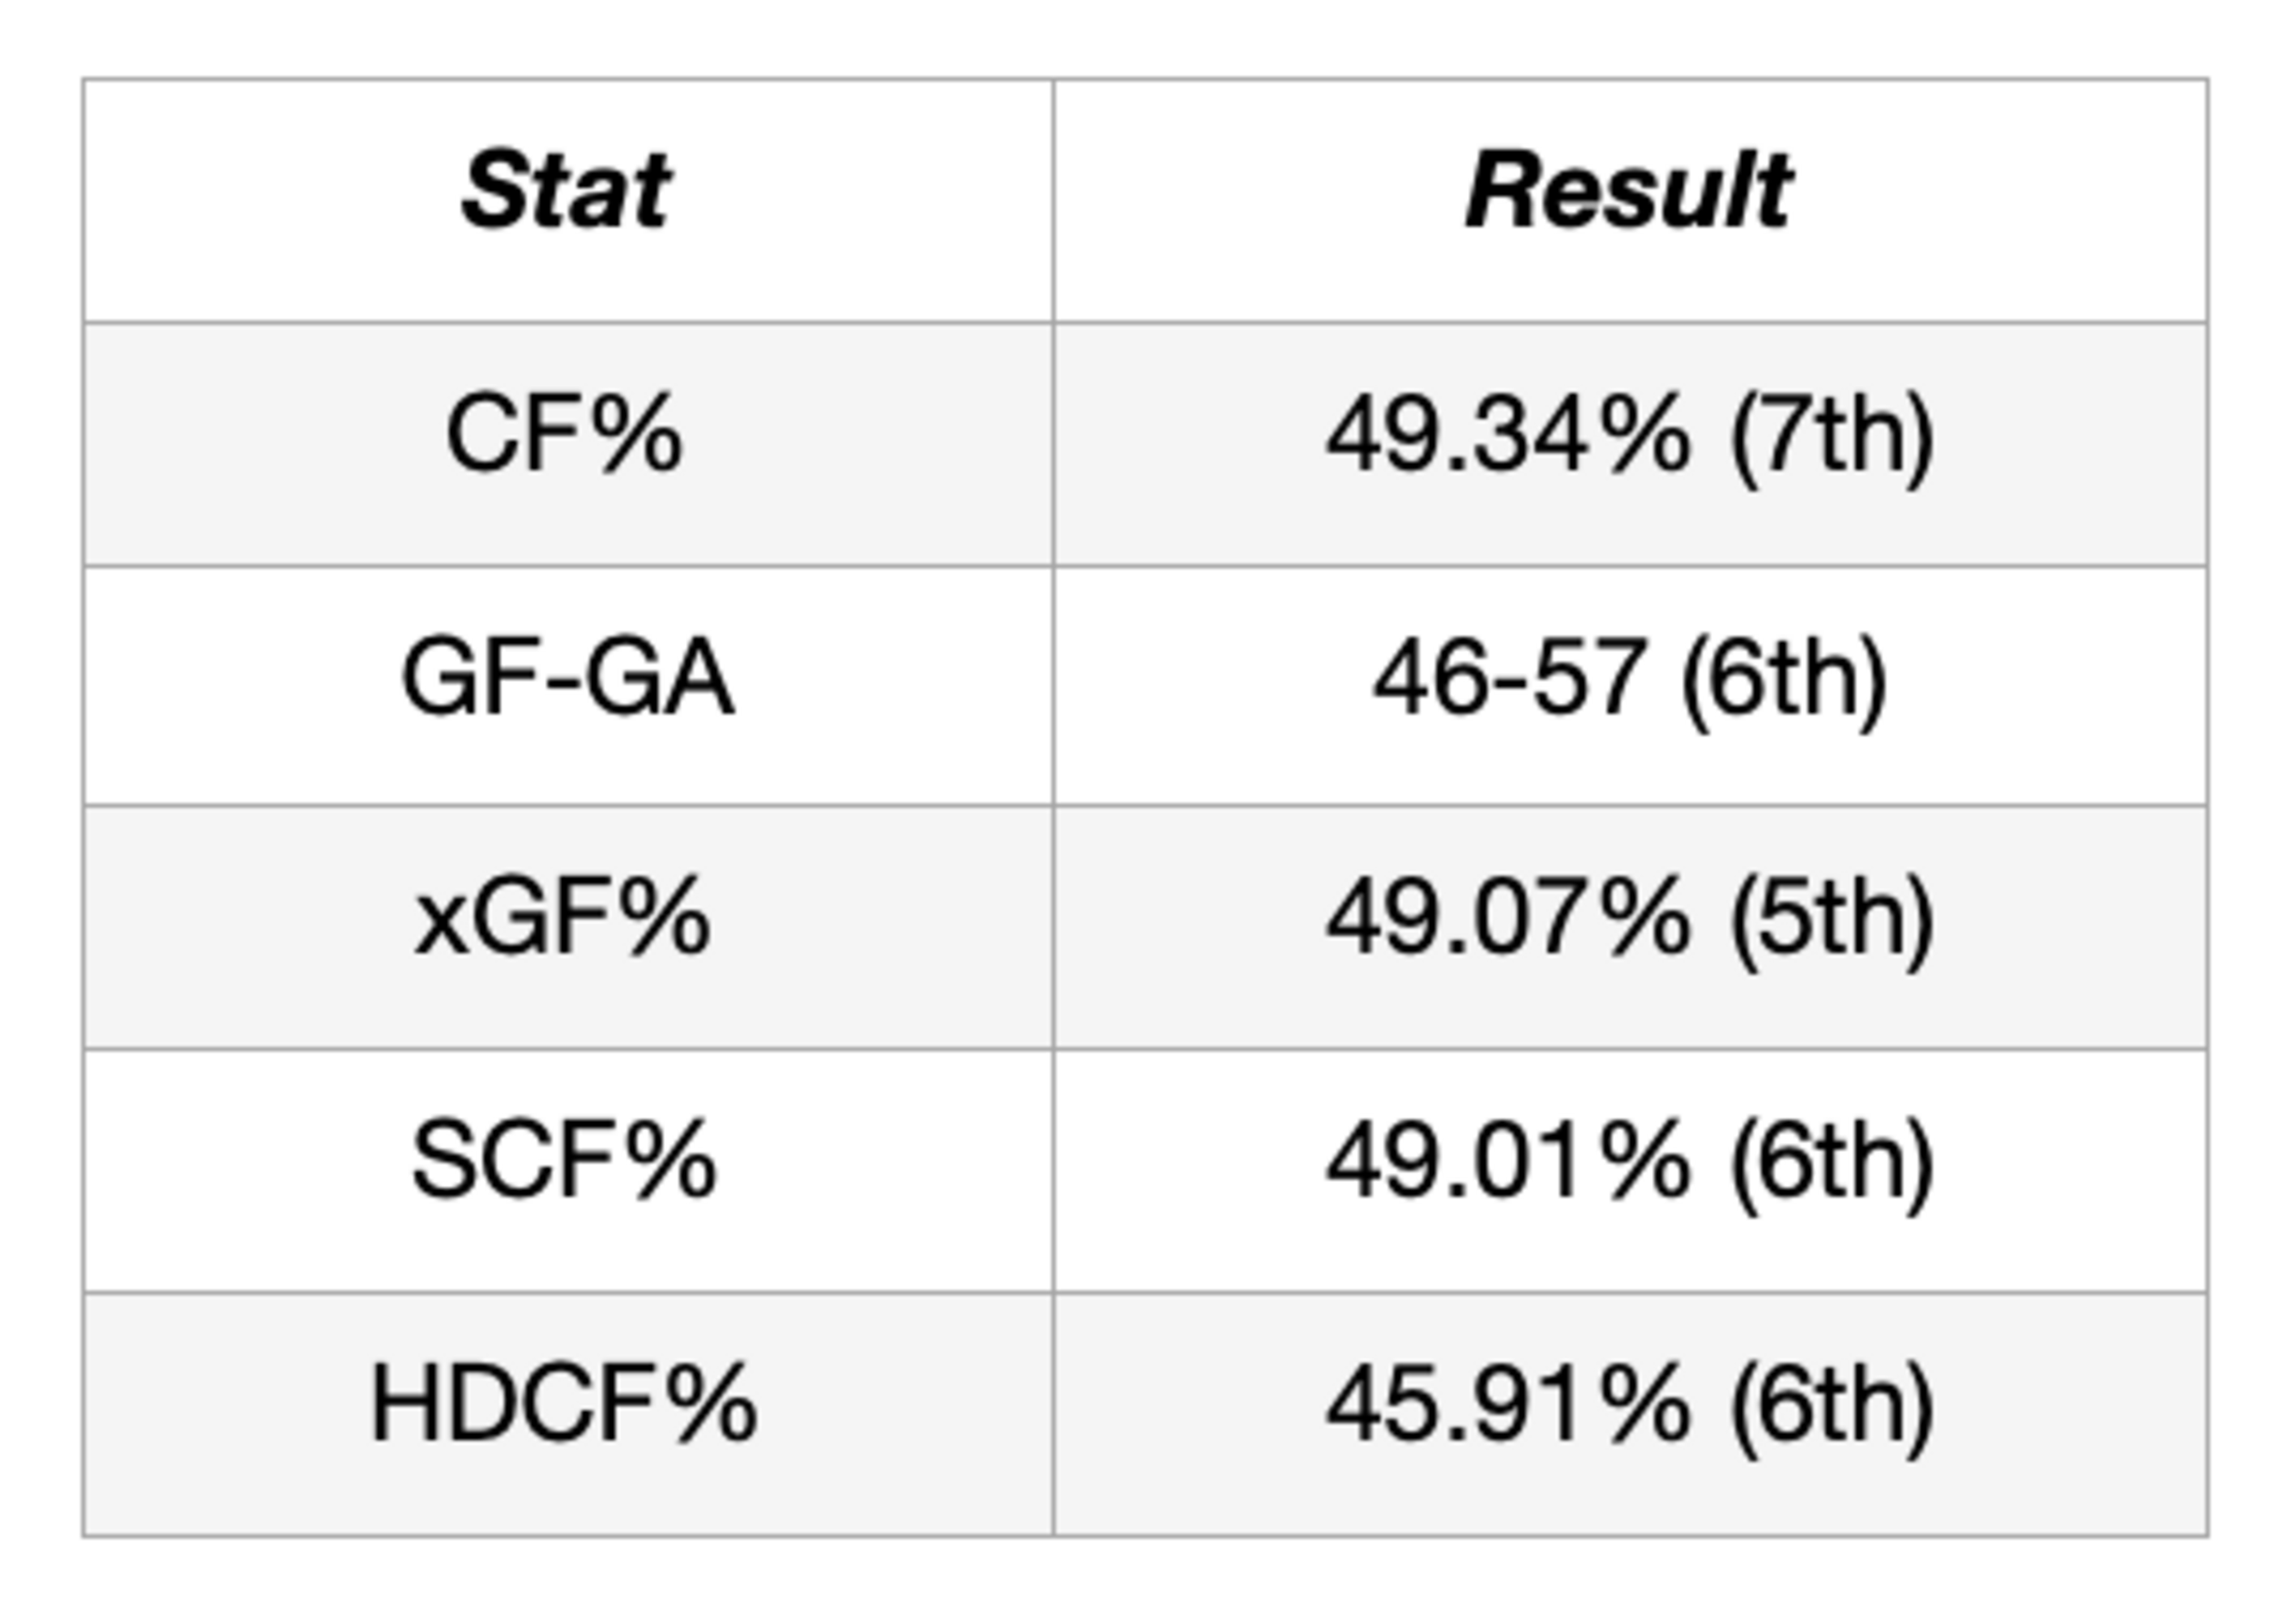Click the 49.34% value
Viewport: 2274px width, 1624px height.
(1508, 436)
